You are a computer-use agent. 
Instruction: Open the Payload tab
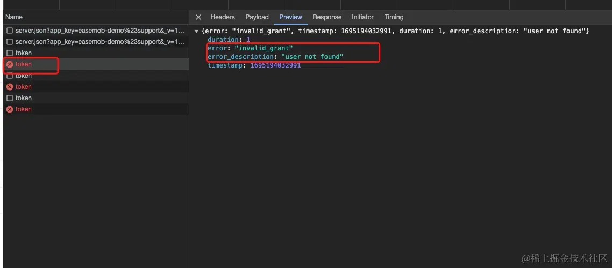click(x=257, y=17)
